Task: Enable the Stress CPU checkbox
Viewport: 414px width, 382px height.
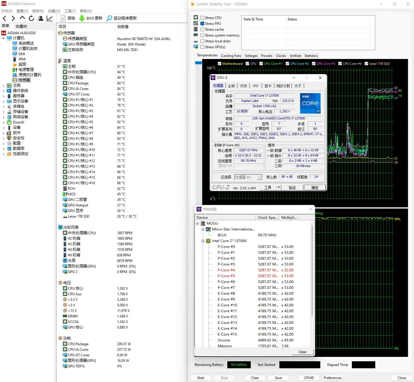Action: [202, 18]
